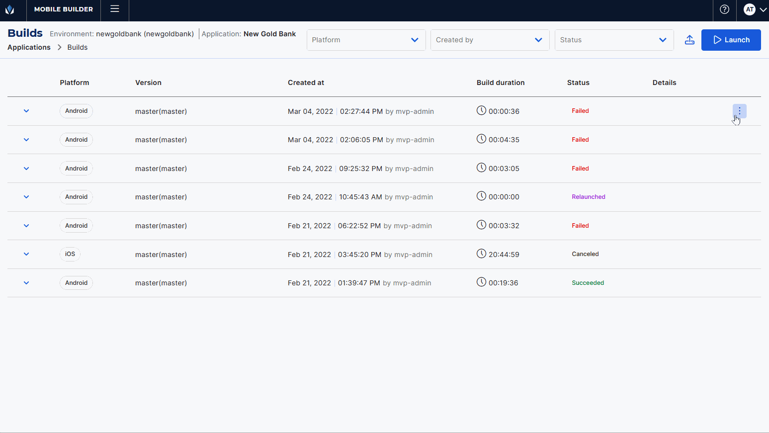Open the hamburger navigation menu
Image resolution: width=769 pixels, height=433 pixels.
tap(115, 9)
